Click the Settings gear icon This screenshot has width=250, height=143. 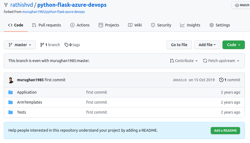[212, 25]
